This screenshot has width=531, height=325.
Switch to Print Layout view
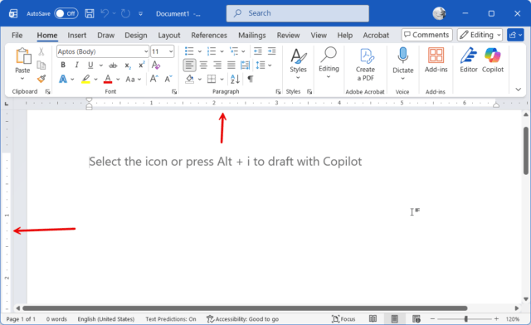395,319
